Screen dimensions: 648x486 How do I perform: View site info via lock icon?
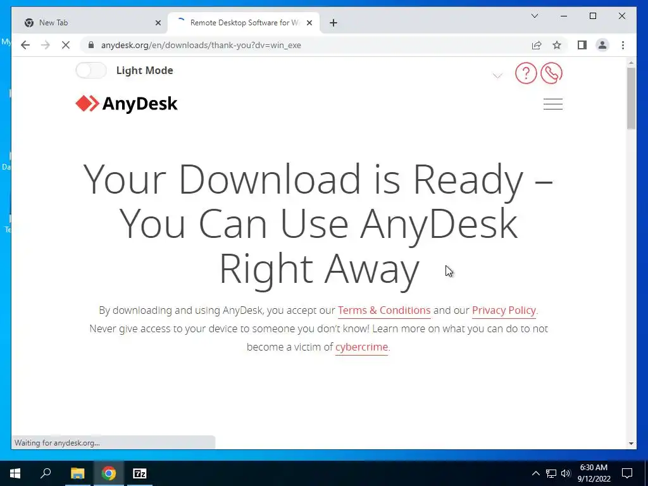click(x=91, y=45)
